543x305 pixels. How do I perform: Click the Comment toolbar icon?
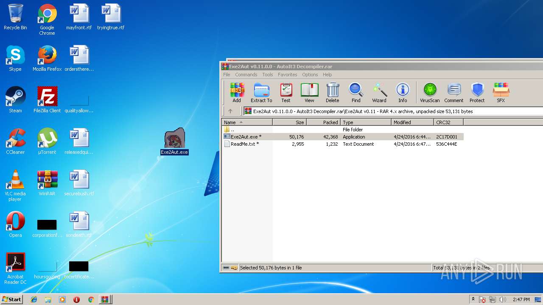pos(453,93)
